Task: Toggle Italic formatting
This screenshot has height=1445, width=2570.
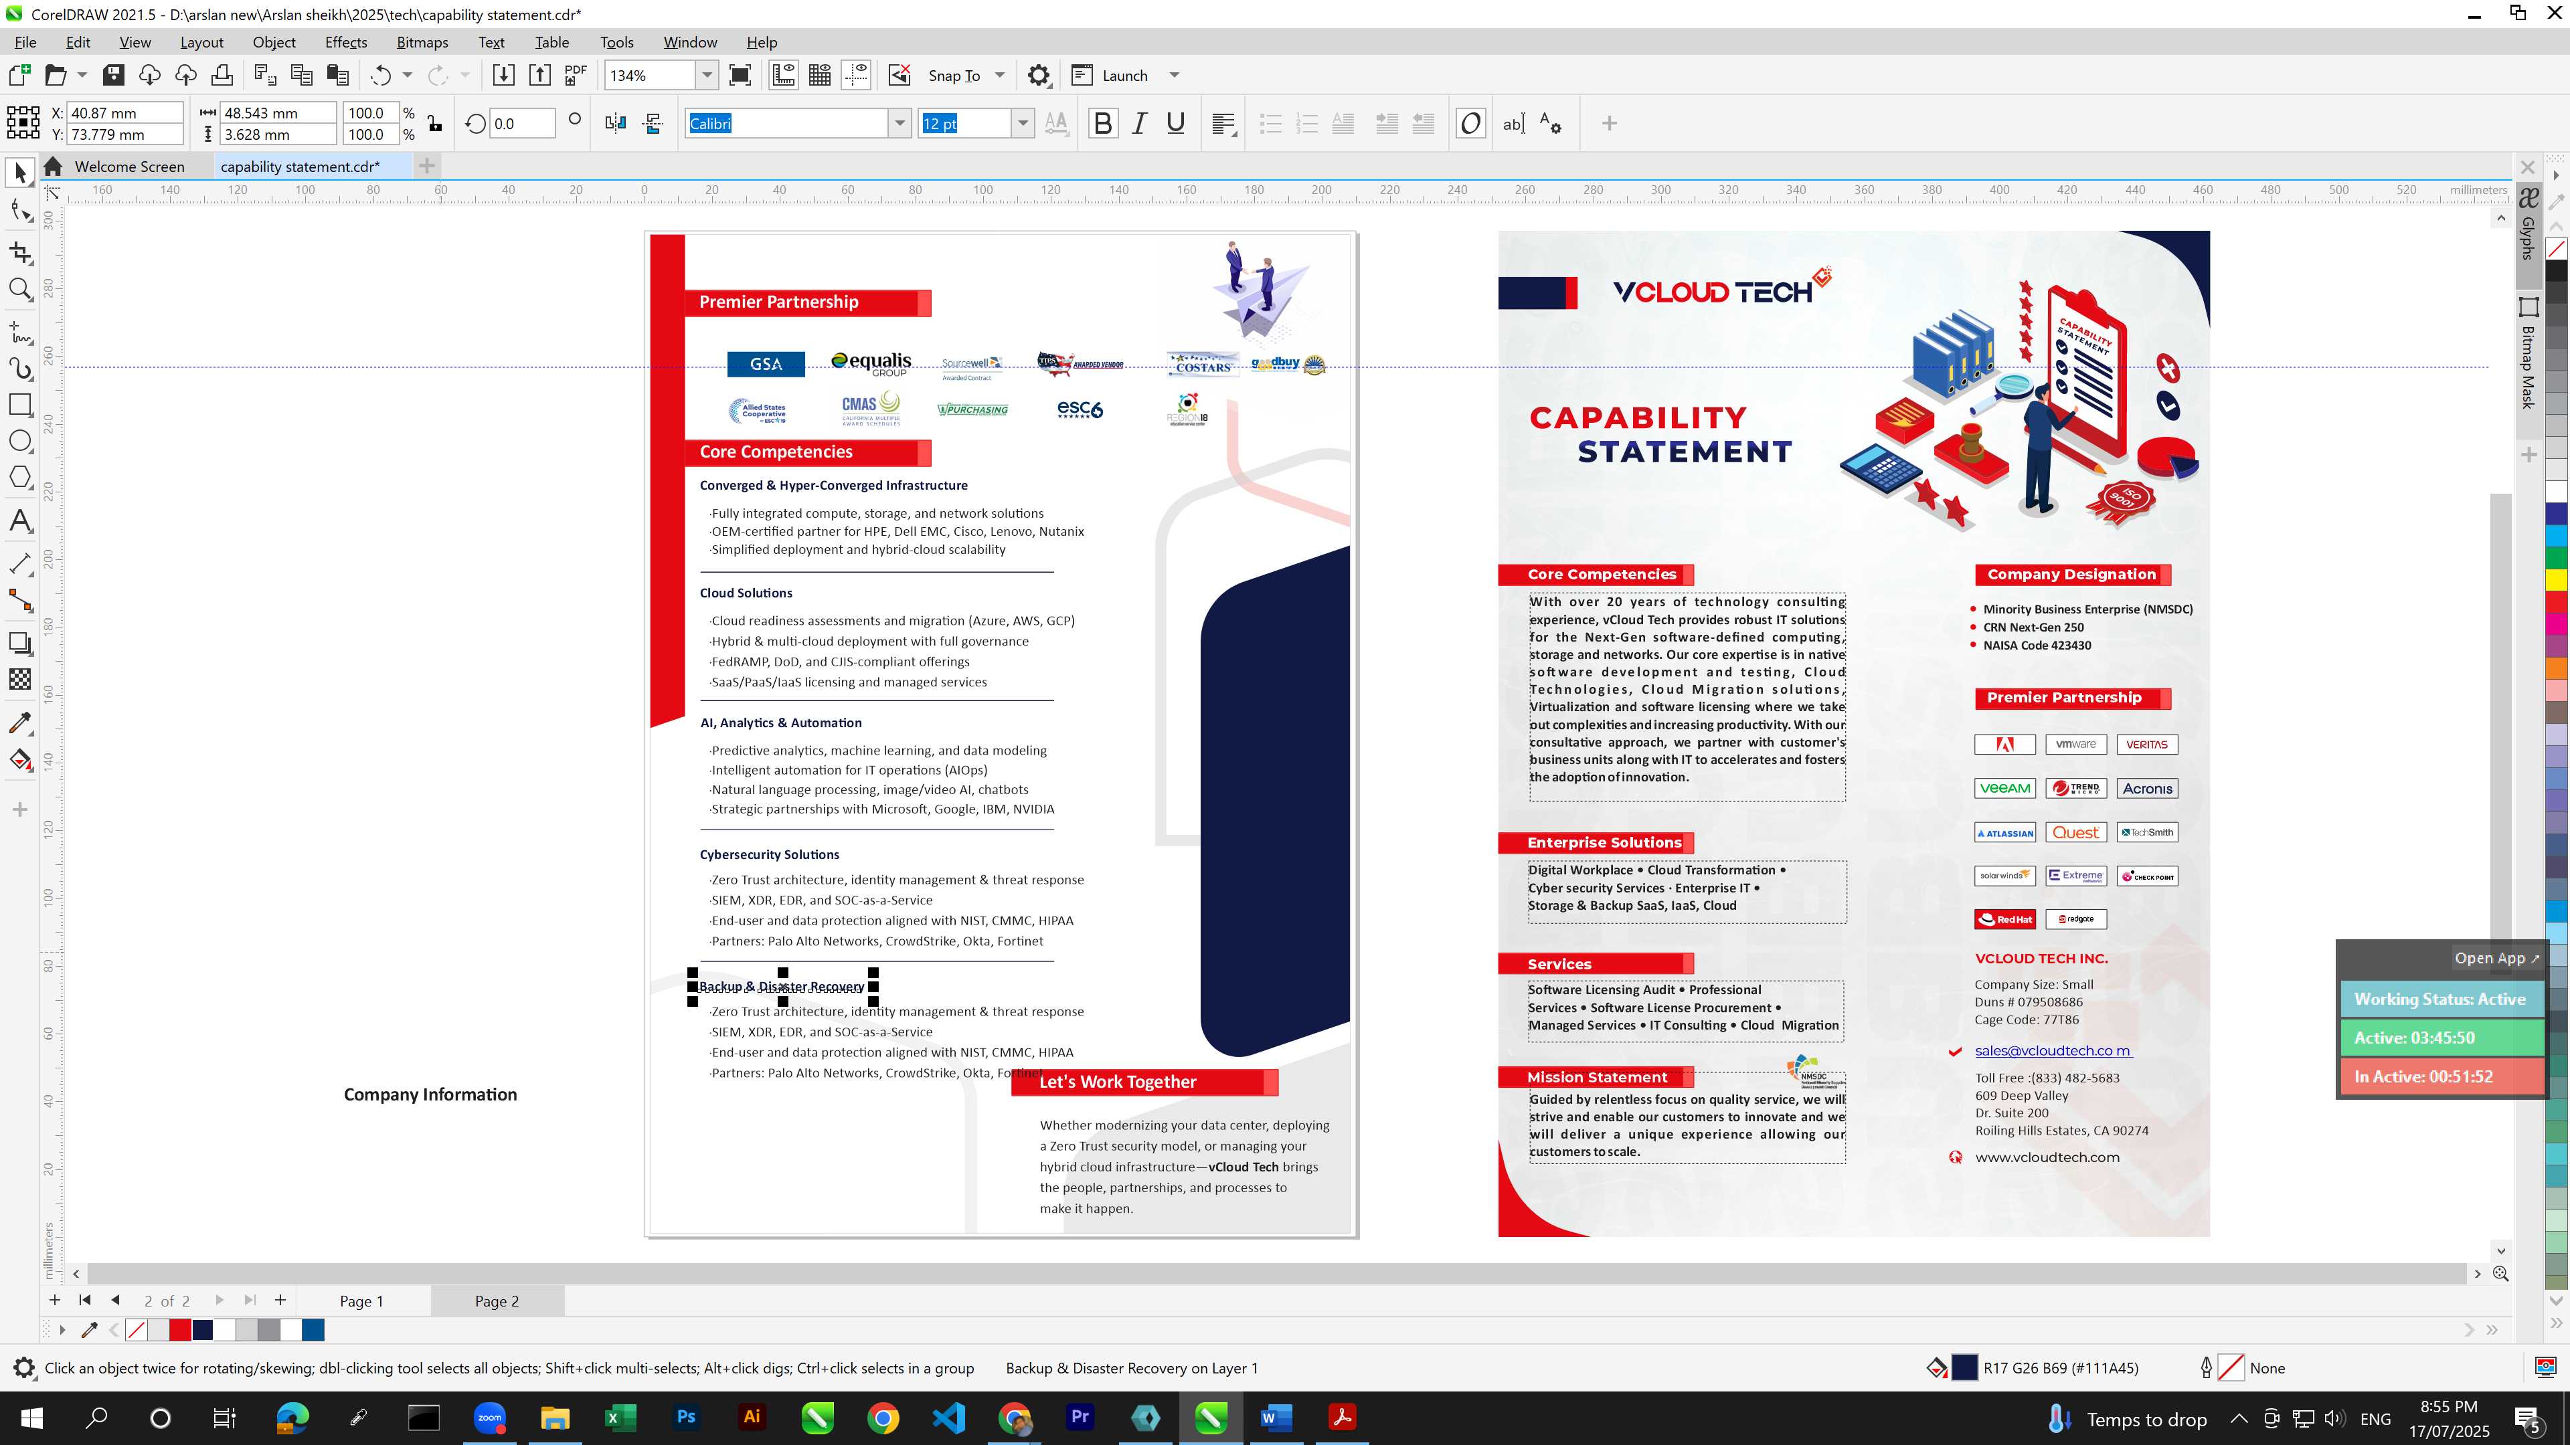Action: 1139,124
